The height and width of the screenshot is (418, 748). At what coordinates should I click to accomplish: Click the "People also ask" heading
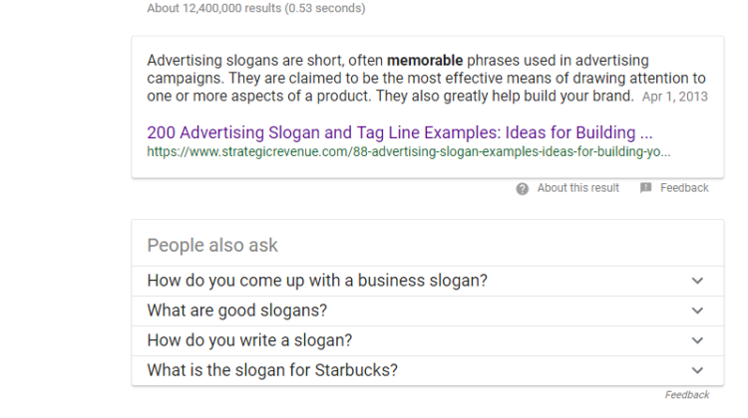point(212,245)
